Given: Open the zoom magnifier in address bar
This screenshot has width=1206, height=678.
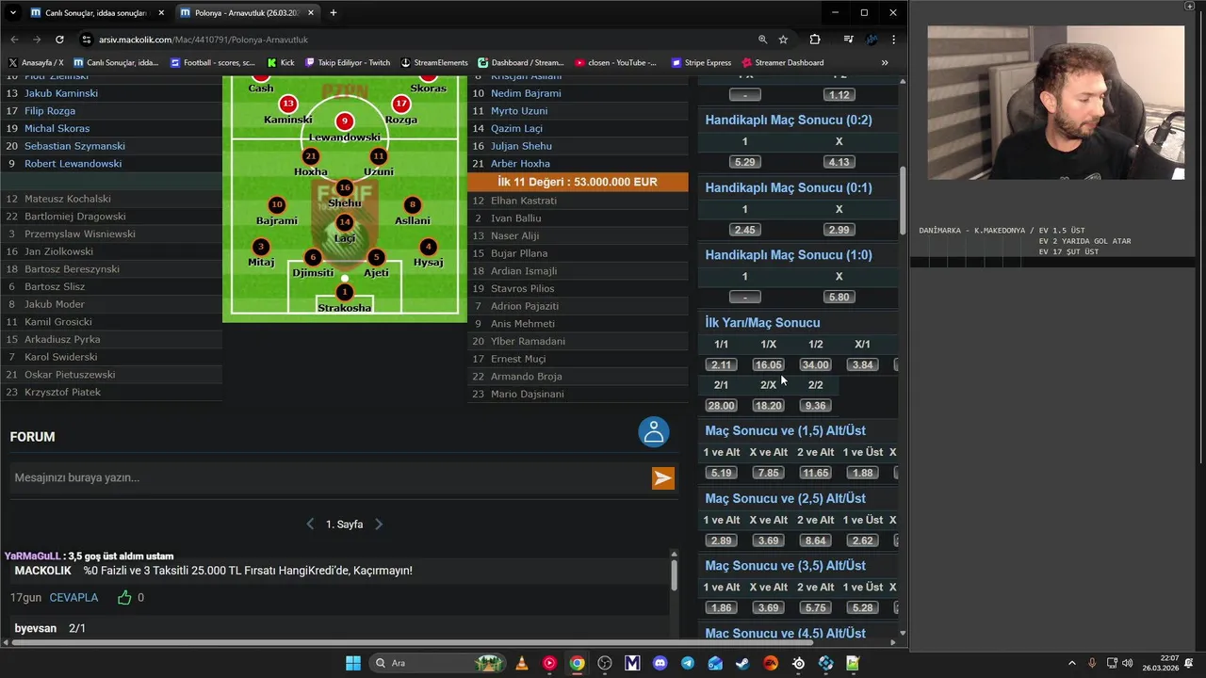Looking at the screenshot, I should click(x=762, y=40).
